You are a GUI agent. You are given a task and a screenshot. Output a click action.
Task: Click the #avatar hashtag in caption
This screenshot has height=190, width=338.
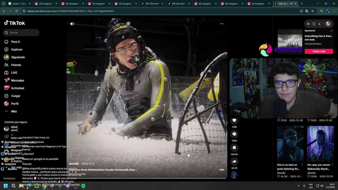click(x=110, y=170)
